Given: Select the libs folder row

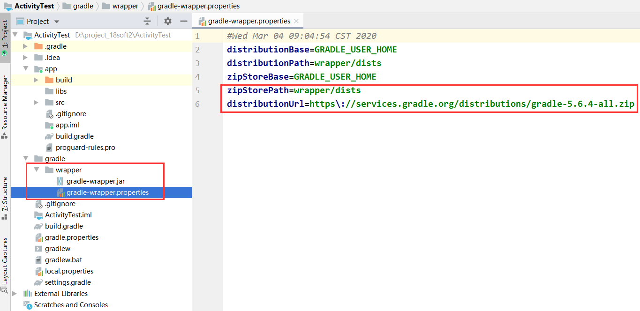Looking at the screenshot, I should (101, 91).
